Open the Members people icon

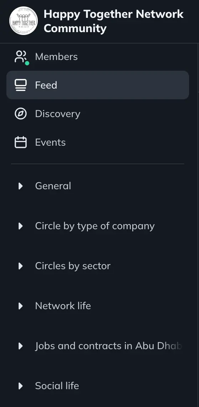pyautogui.click(x=20, y=56)
